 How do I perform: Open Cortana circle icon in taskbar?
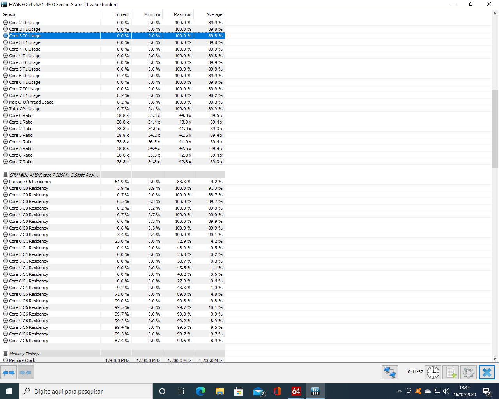coord(162,391)
